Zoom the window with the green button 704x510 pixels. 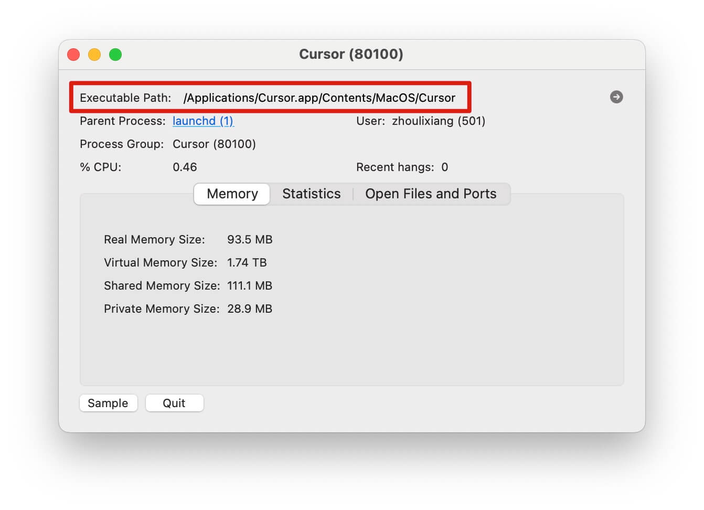(x=115, y=55)
